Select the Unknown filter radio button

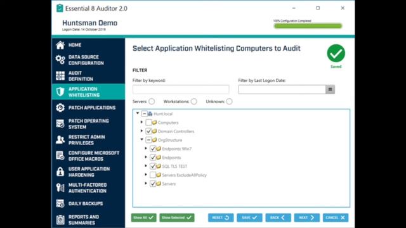[229, 101]
